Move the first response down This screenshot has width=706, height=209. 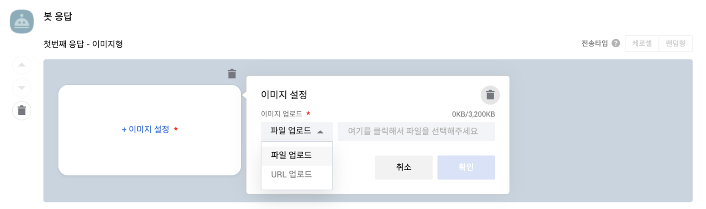(x=22, y=88)
